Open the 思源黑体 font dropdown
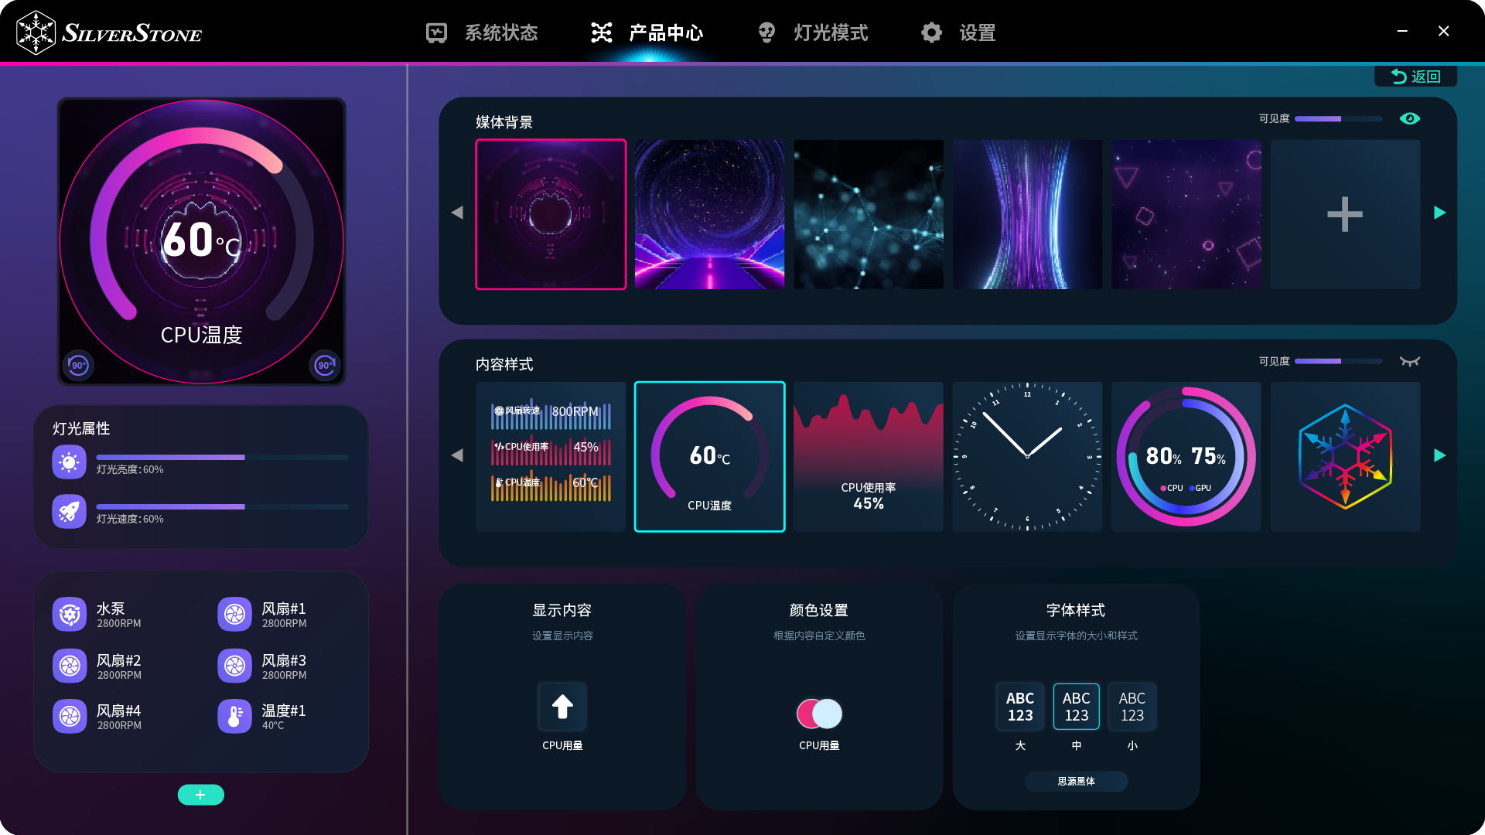Image resolution: width=1485 pixels, height=835 pixels. [x=1076, y=781]
